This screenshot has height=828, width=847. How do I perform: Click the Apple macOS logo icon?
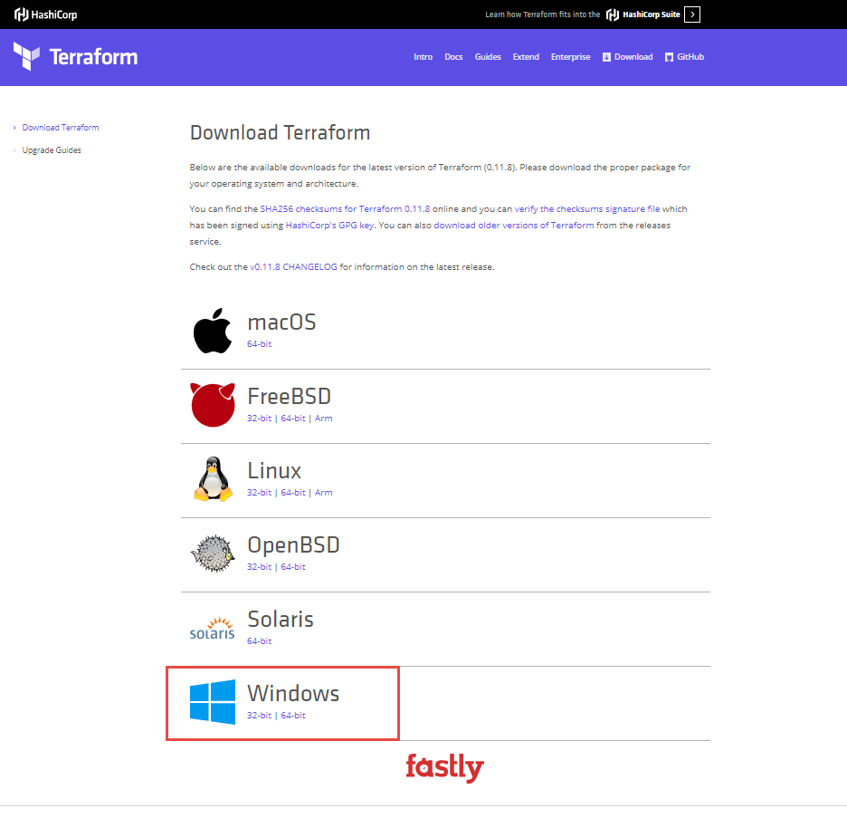pos(213,331)
